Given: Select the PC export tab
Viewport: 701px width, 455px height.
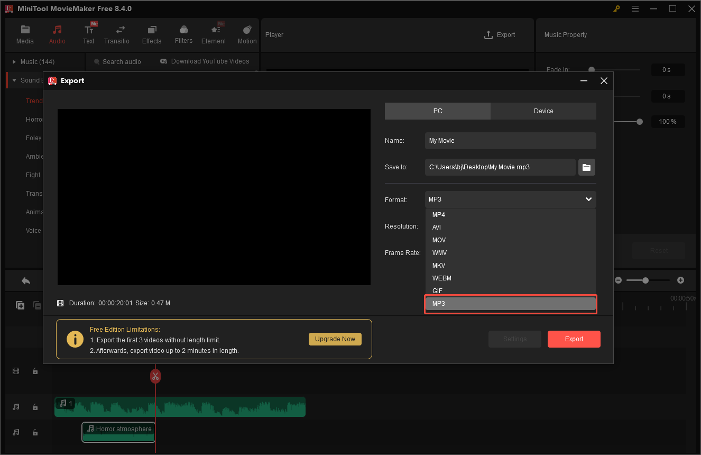Looking at the screenshot, I should 438,111.
